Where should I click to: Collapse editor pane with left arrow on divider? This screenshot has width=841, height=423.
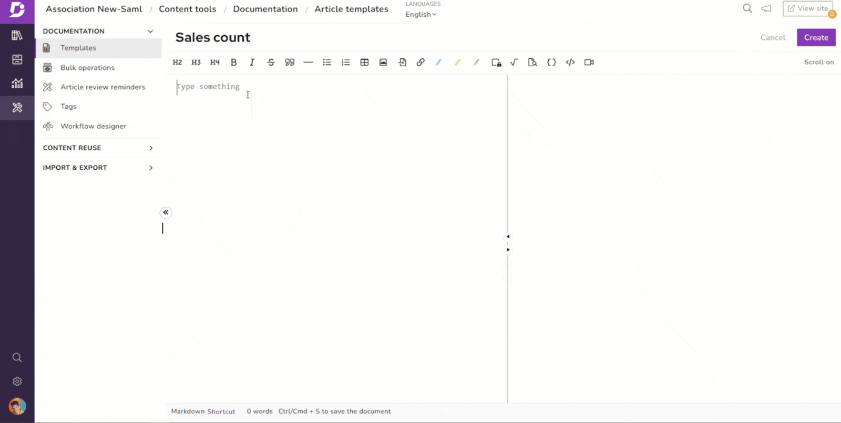(x=508, y=236)
